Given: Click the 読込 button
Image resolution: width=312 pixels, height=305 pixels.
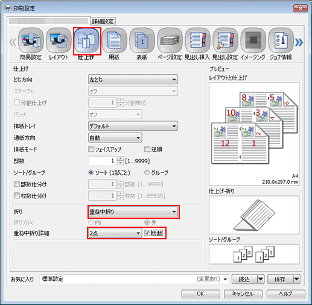Looking at the screenshot, I should (x=244, y=279).
